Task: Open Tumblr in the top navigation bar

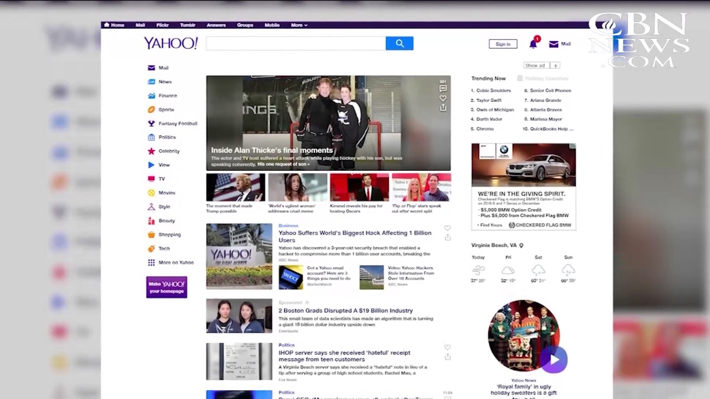Action: 187,25
